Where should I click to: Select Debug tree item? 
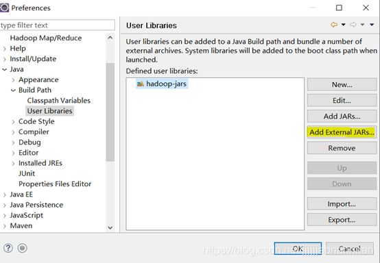pyautogui.click(x=29, y=142)
